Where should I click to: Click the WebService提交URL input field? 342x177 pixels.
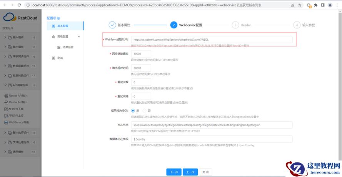click(212, 40)
